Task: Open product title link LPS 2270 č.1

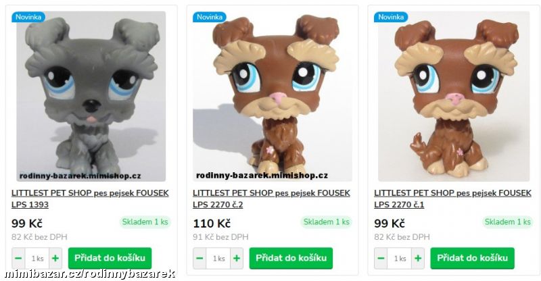Action: tap(452, 199)
